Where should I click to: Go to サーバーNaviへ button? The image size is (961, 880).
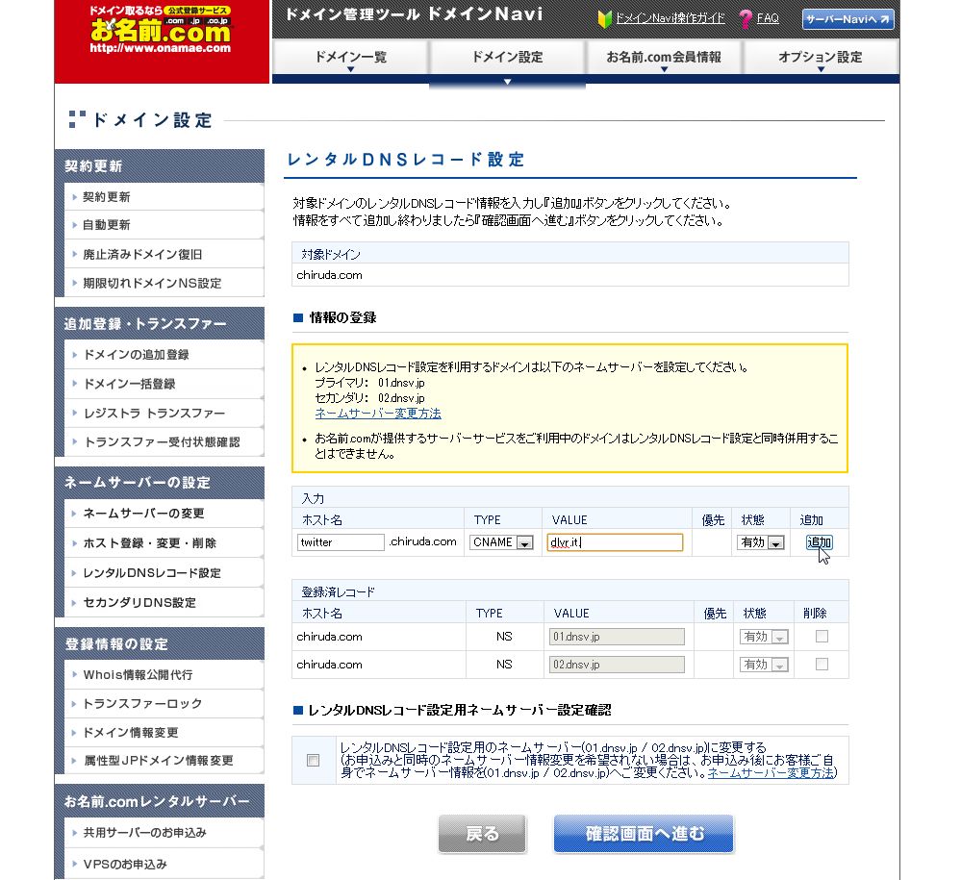pyautogui.click(x=848, y=19)
